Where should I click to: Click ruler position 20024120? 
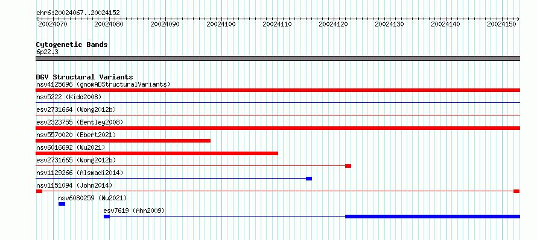coord(334,24)
